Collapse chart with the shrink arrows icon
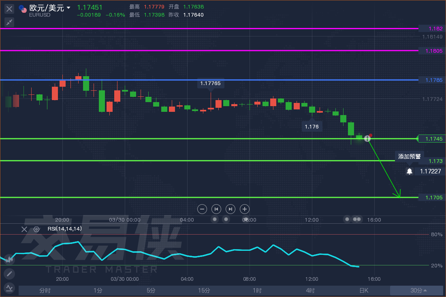Screen dimensions: 446x297 pyautogui.click(x=9, y=22)
